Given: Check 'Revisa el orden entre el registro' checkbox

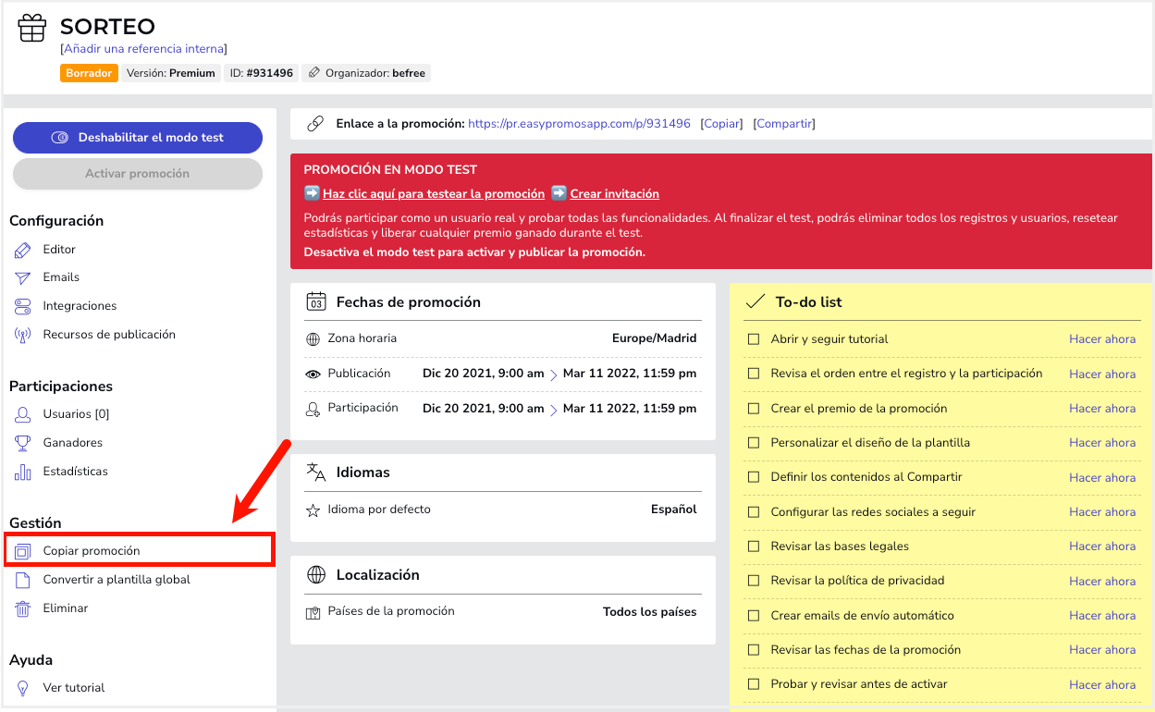Looking at the screenshot, I should [x=754, y=374].
